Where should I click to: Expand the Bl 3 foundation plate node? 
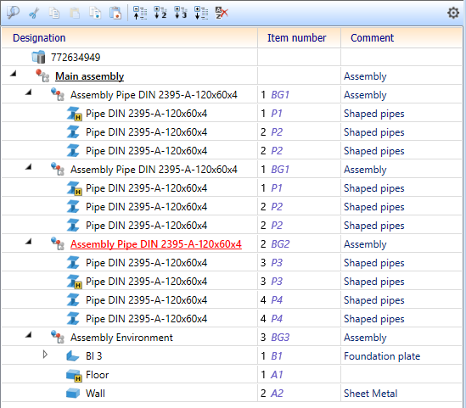pos(45,355)
